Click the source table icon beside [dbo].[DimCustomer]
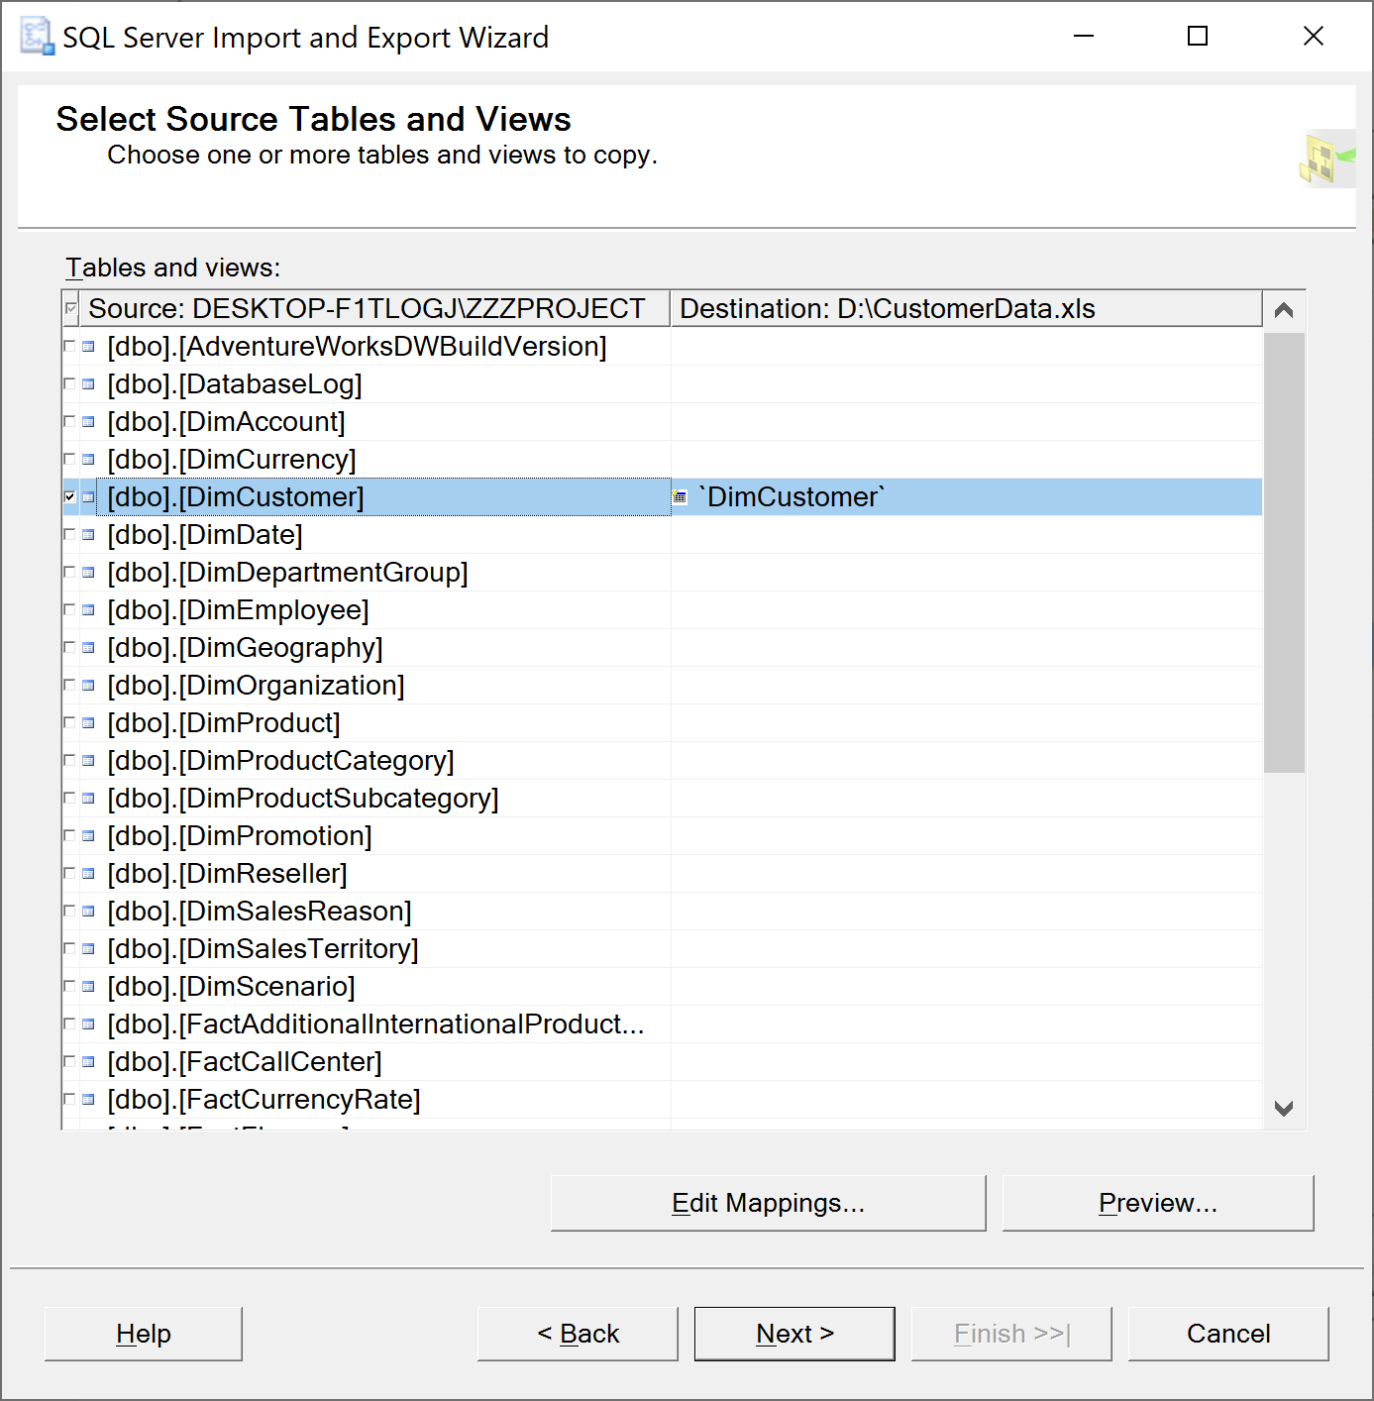This screenshot has width=1374, height=1401. 88,497
